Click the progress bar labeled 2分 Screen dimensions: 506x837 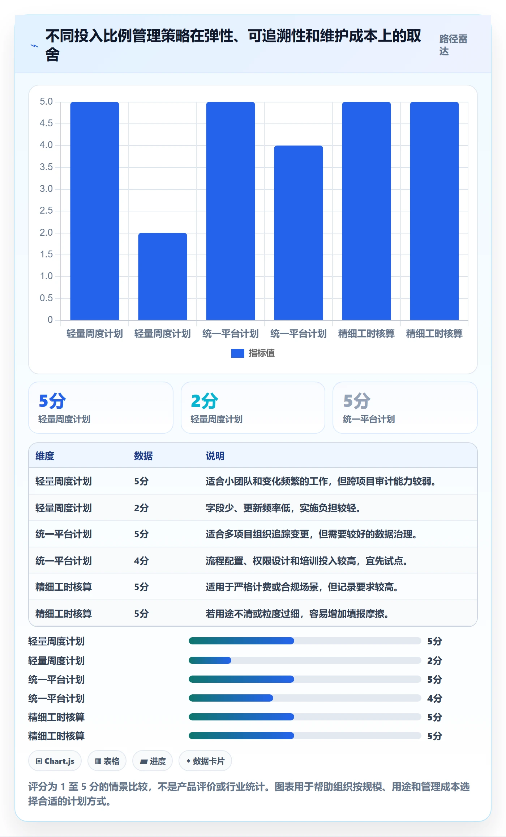click(x=305, y=660)
